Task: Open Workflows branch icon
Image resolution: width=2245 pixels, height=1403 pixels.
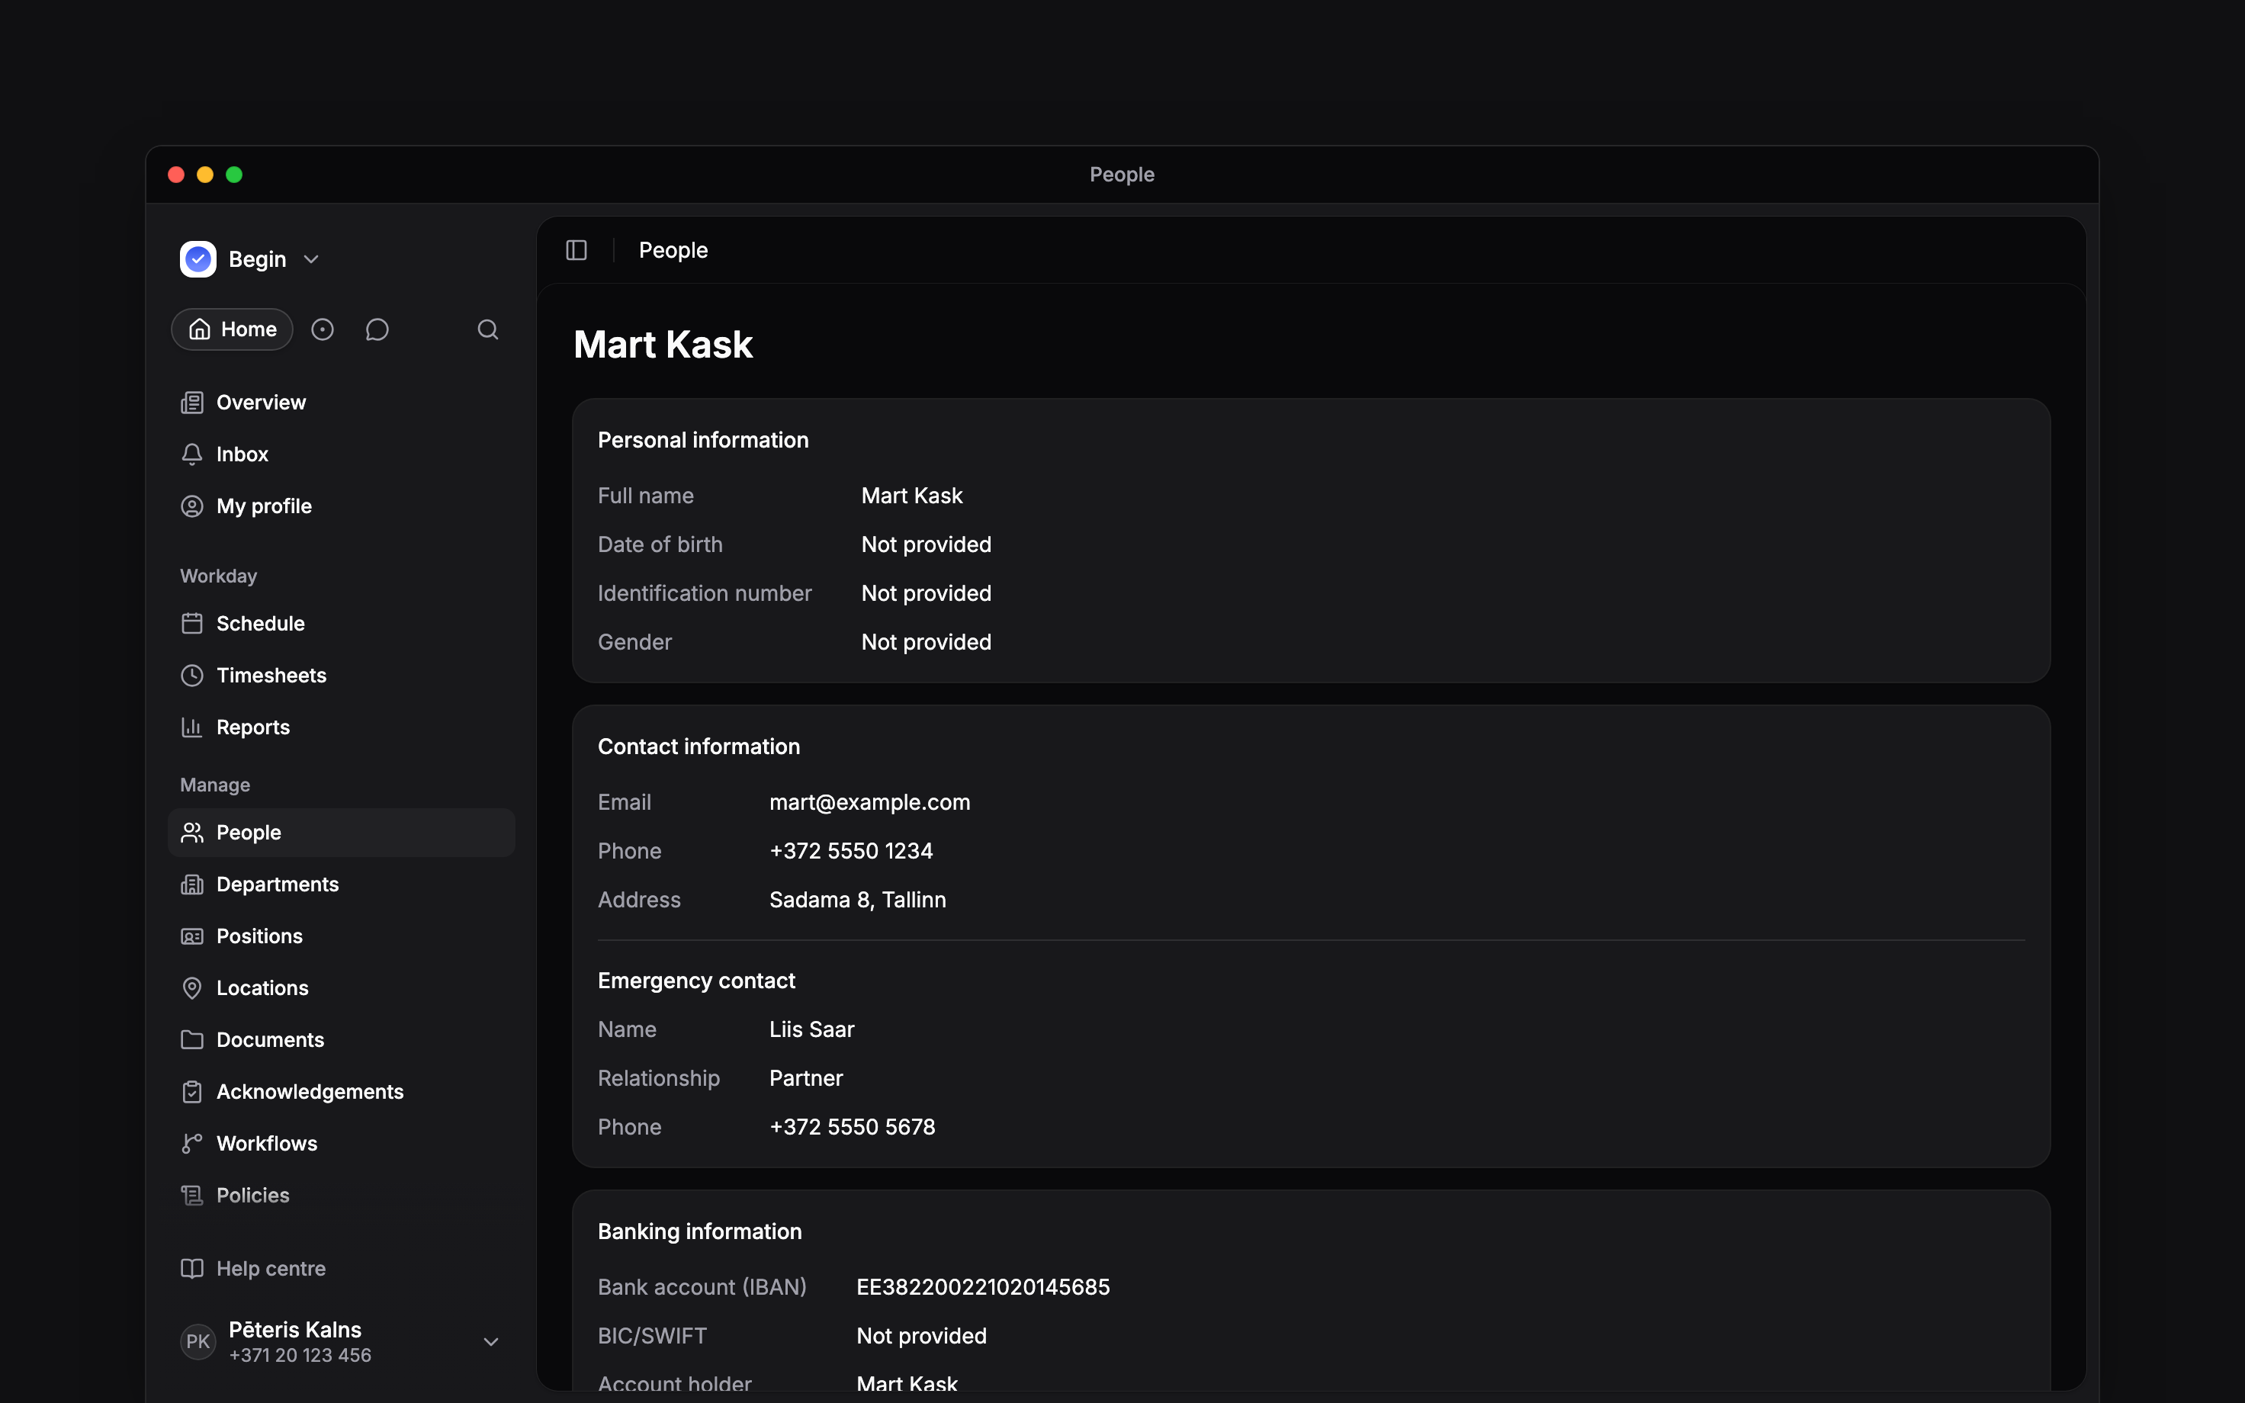Action: tap(192, 1144)
